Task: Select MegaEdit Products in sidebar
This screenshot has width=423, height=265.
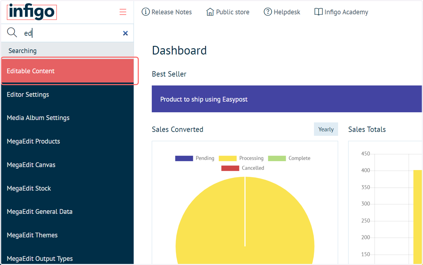Action: point(68,141)
